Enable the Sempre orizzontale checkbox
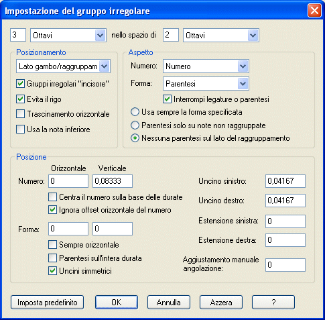 [52, 245]
